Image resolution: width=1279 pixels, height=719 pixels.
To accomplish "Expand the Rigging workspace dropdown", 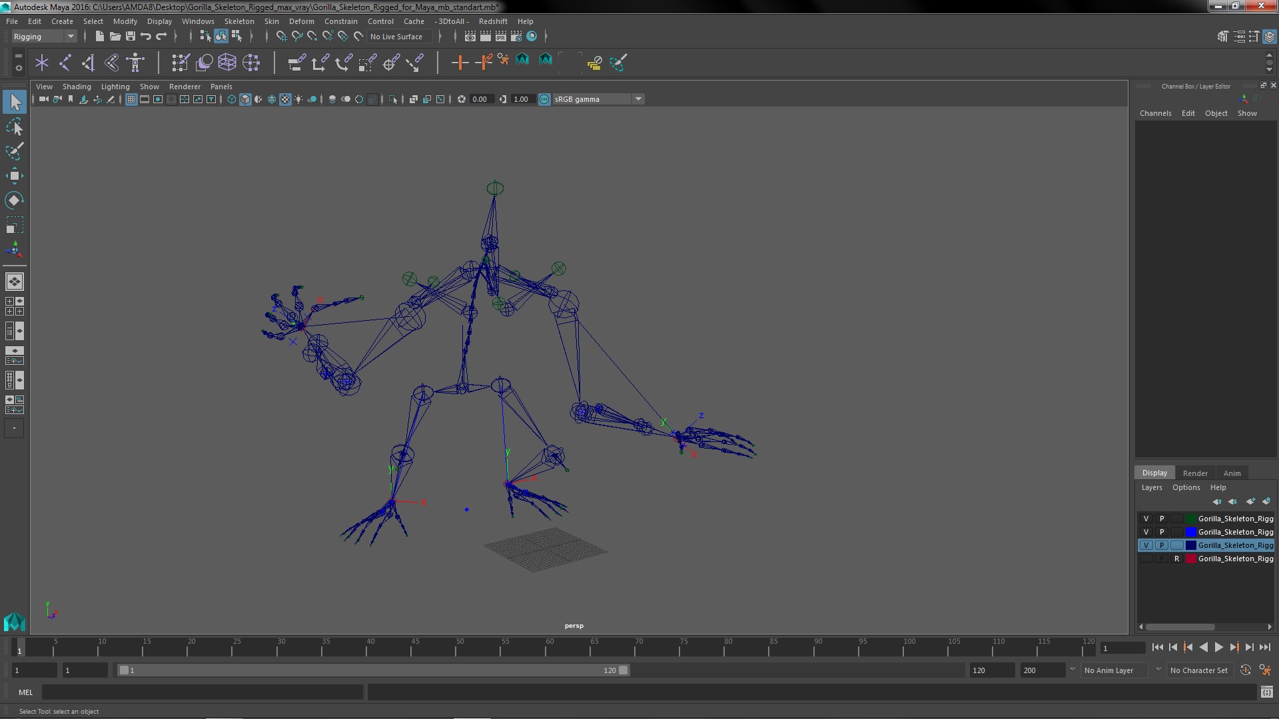I will point(69,36).
